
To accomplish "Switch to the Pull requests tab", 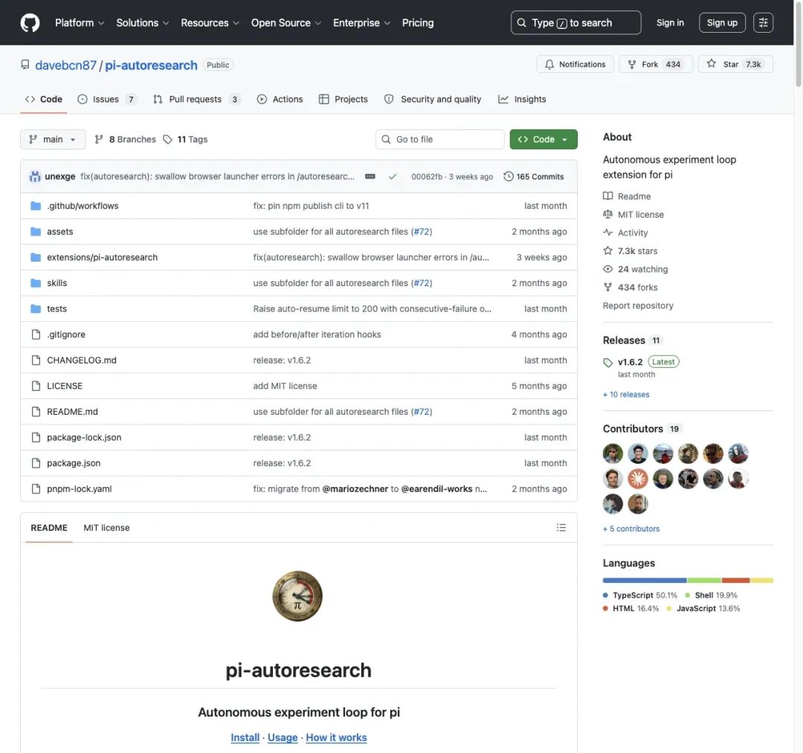I will click(x=196, y=100).
